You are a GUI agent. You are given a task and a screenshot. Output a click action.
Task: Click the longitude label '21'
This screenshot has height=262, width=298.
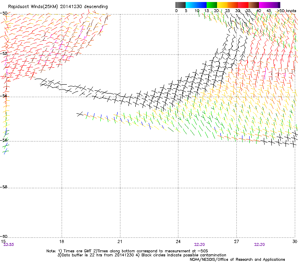click(120, 241)
